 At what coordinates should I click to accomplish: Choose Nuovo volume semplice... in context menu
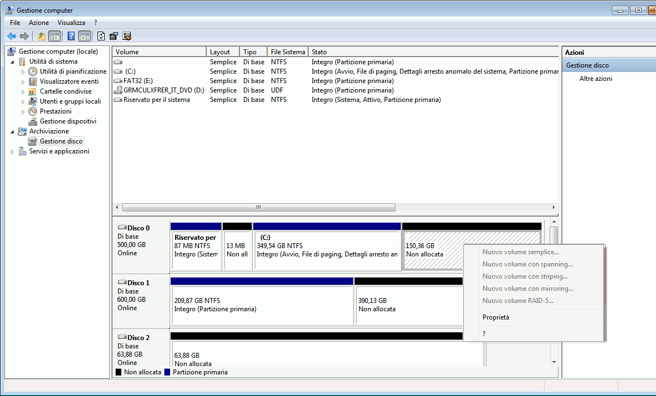coord(534,252)
